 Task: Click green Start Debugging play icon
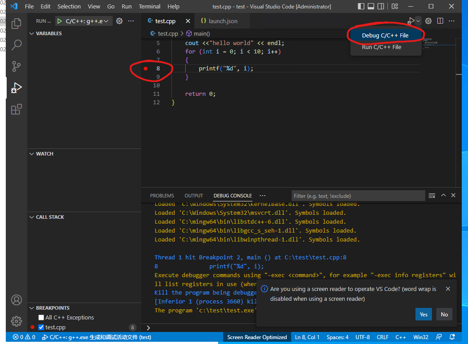[x=59, y=21]
